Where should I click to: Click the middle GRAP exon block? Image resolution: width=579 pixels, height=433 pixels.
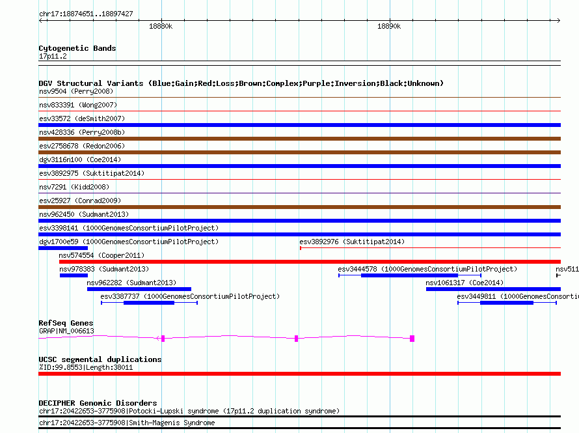[296, 339]
